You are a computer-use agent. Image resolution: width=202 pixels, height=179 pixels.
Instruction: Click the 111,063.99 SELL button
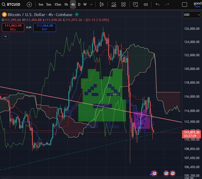pyautogui.click(x=13, y=27)
